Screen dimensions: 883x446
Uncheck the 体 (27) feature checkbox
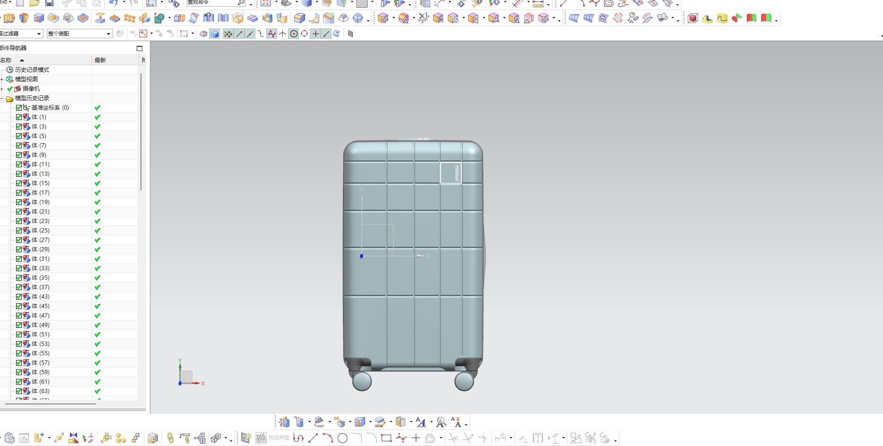coord(19,240)
